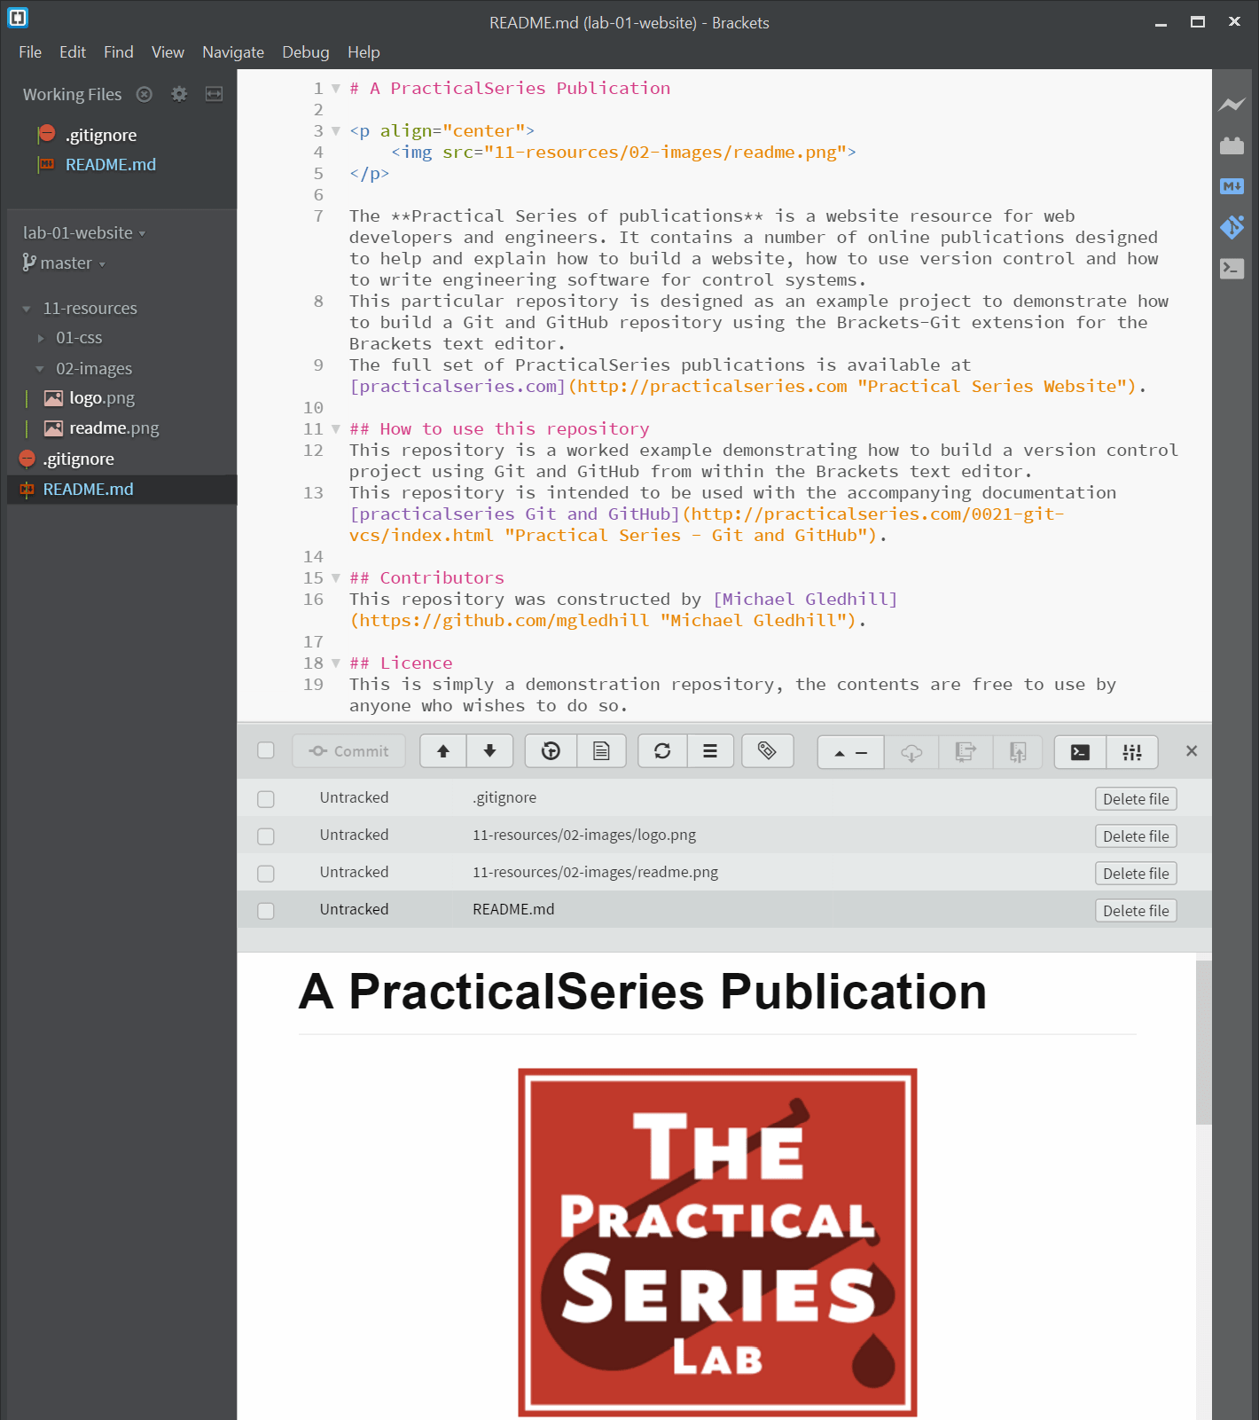The image size is (1259, 1420).
Task: Open the lab-01-website project dropdown
Action: [84, 232]
